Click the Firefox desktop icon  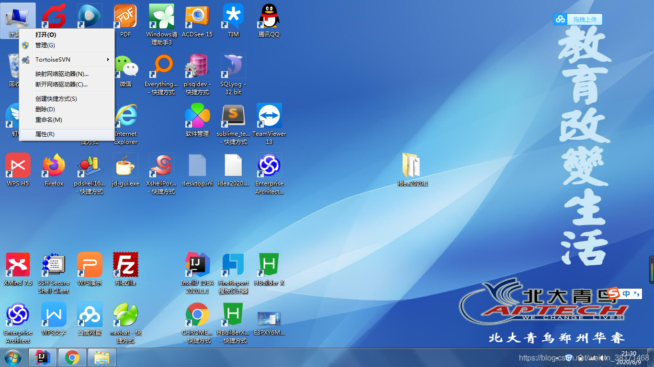[54, 166]
